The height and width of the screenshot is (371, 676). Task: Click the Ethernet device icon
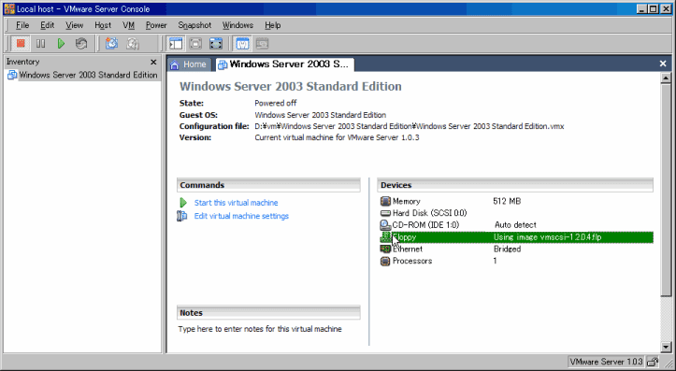click(385, 250)
